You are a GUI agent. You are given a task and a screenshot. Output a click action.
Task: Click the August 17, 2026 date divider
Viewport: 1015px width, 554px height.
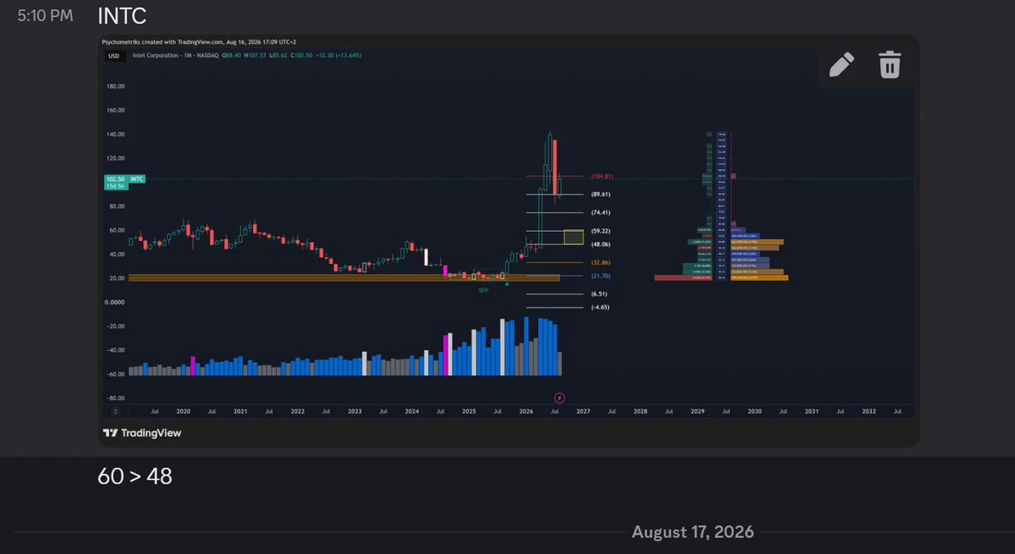point(692,532)
